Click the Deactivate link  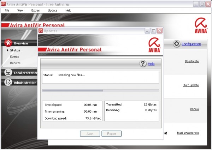(x=192, y=61)
